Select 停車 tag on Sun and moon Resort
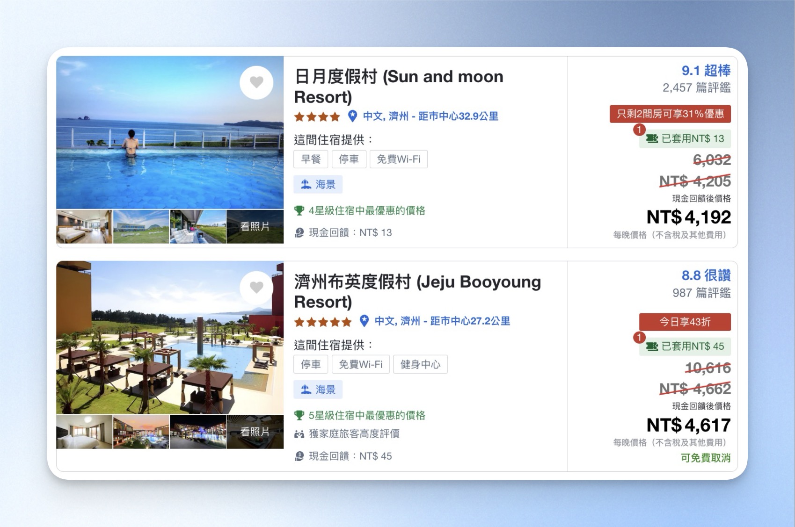Image resolution: width=795 pixels, height=527 pixels. [x=349, y=159]
